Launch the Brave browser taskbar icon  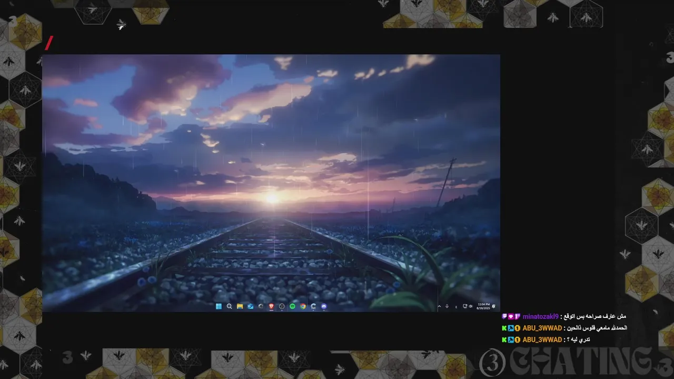tap(272, 306)
